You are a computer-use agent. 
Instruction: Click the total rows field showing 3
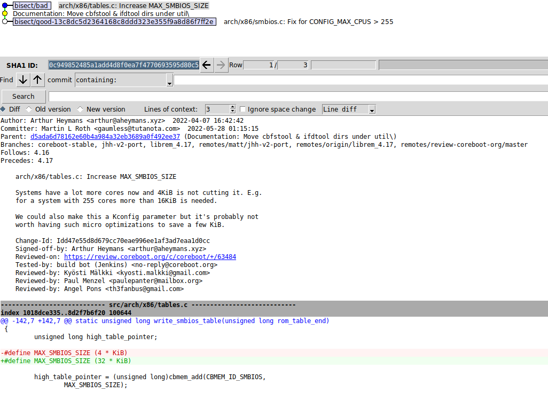click(x=293, y=65)
